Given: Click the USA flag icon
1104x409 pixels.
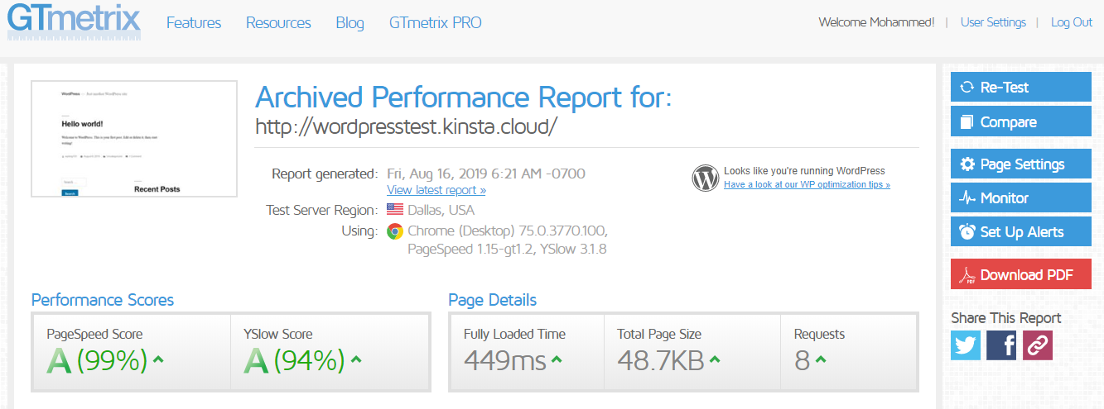Looking at the screenshot, I should pos(395,210).
